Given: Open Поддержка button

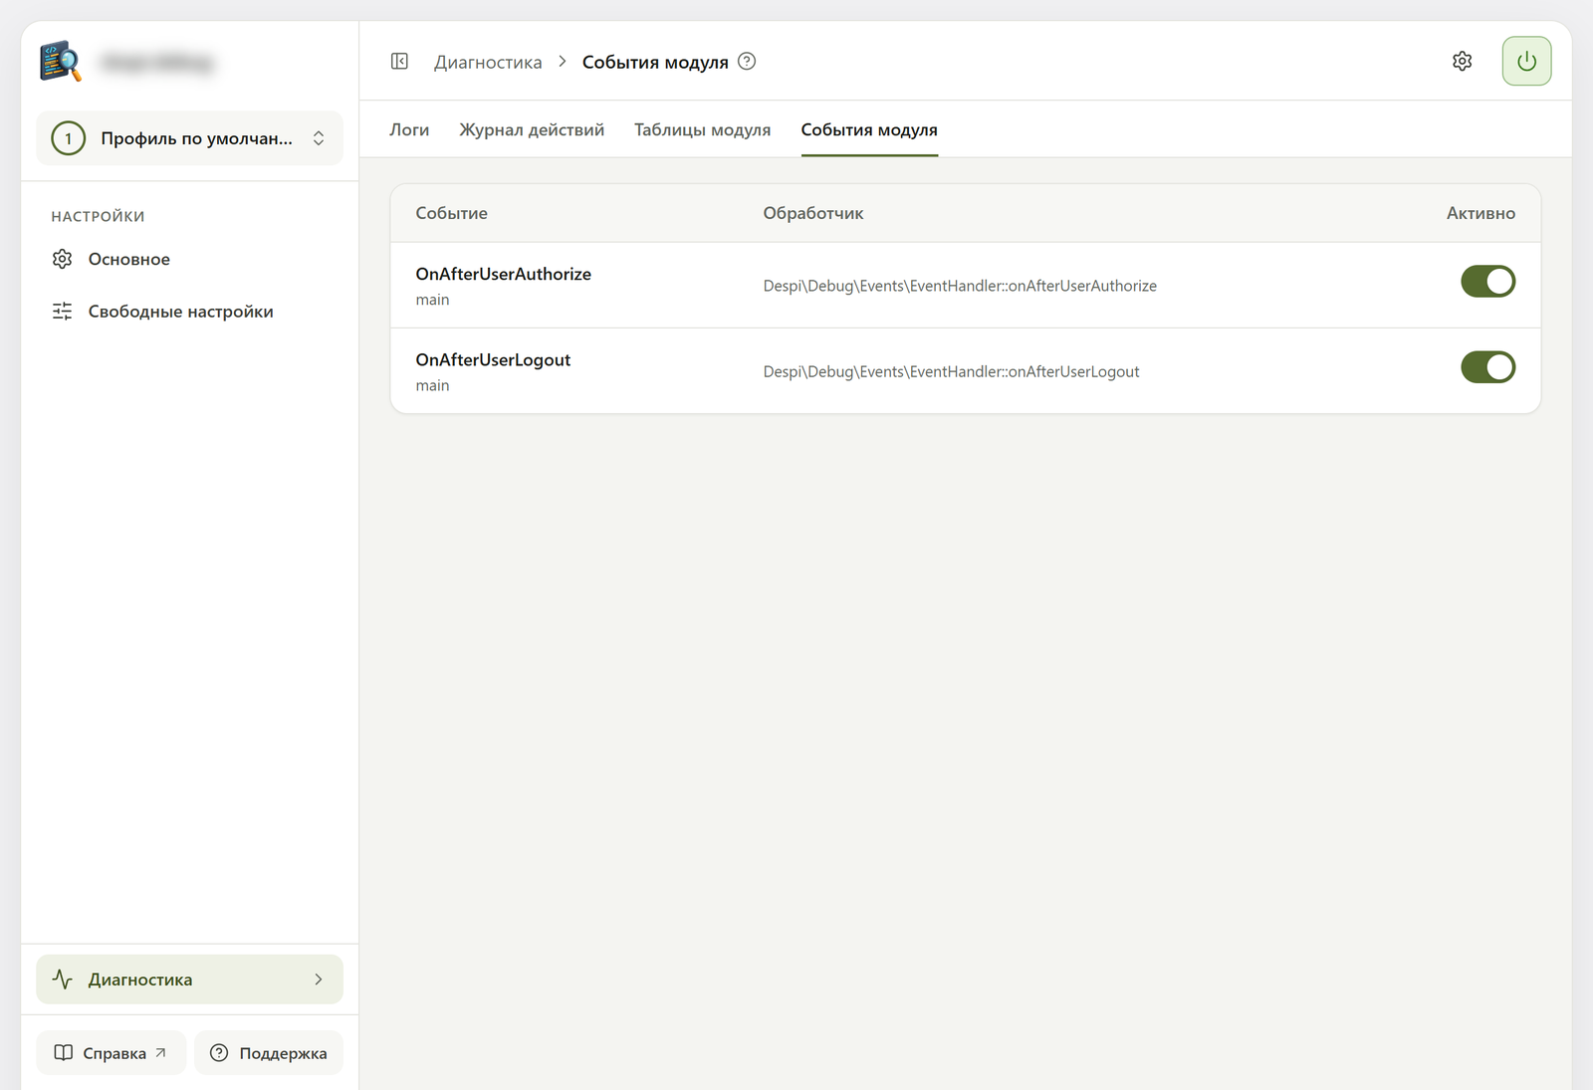Looking at the screenshot, I should click(269, 1053).
